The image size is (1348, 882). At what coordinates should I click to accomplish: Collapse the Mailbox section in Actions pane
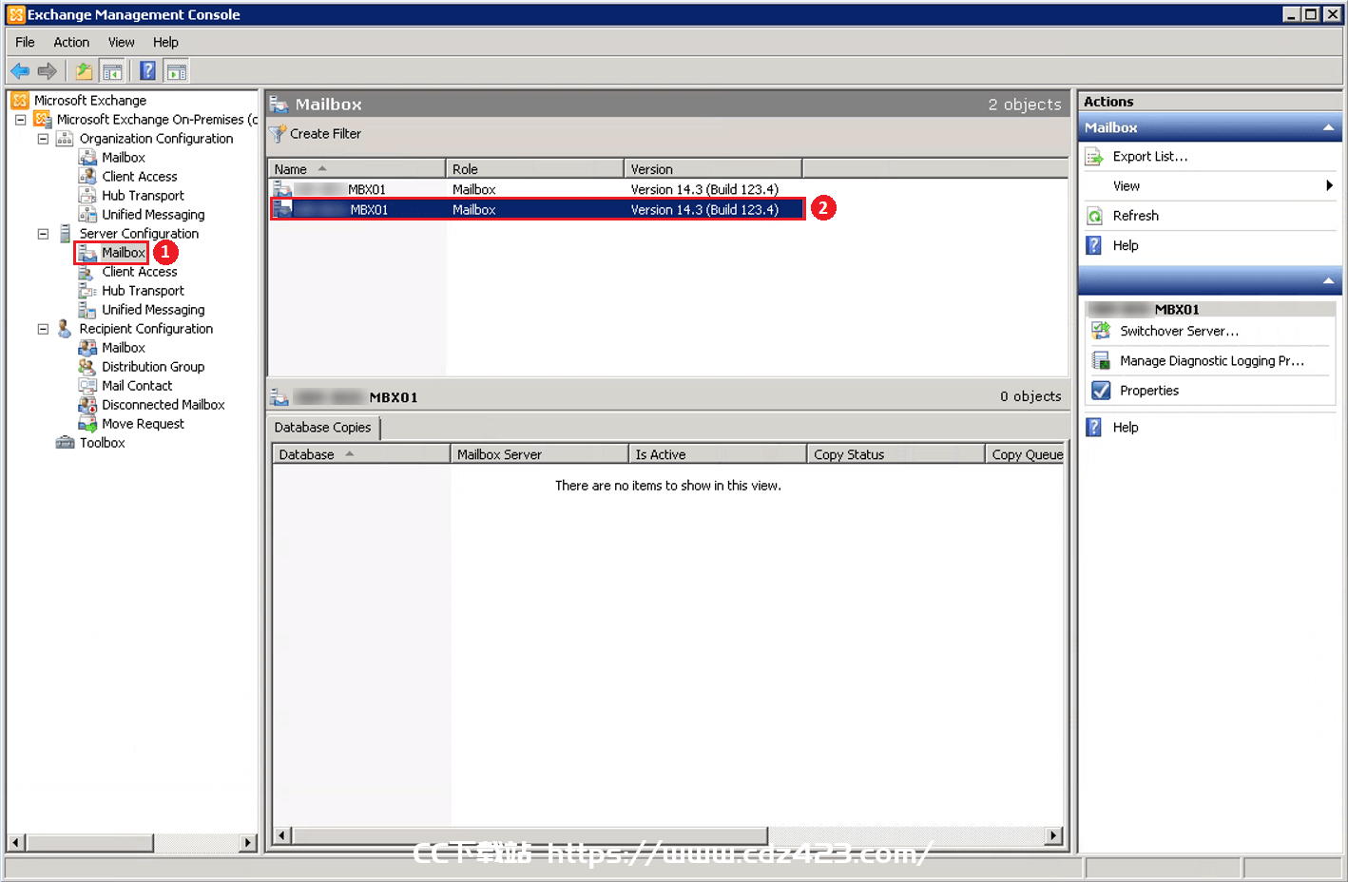pyautogui.click(x=1328, y=127)
